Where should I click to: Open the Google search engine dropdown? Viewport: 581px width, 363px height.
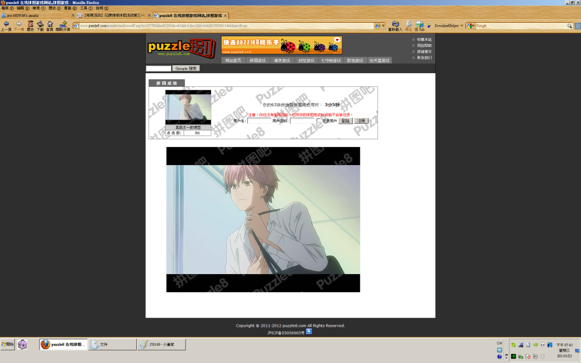[x=470, y=26]
